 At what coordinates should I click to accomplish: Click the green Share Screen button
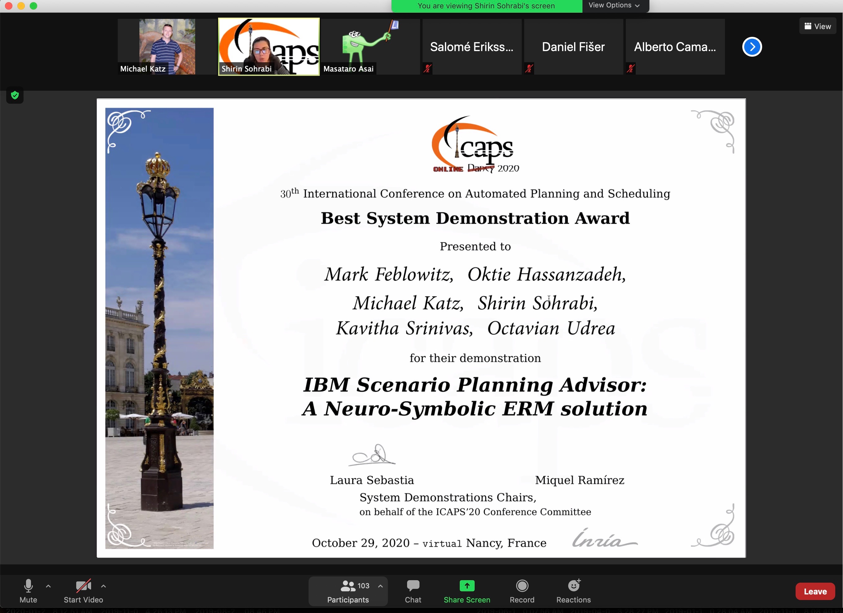(467, 591)
